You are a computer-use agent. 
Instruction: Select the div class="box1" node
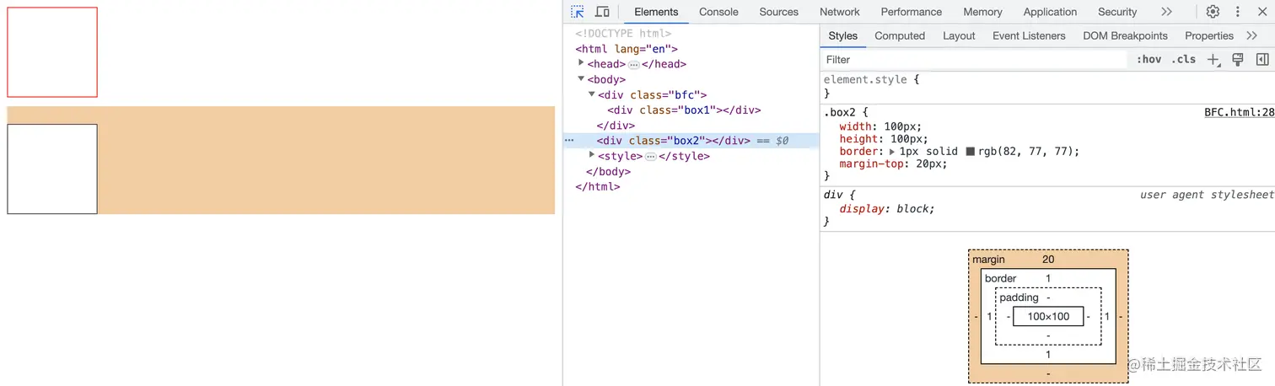click(x=684, y=110)
